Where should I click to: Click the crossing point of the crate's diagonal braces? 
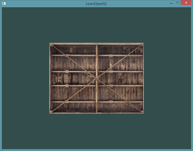click(96, 78)
